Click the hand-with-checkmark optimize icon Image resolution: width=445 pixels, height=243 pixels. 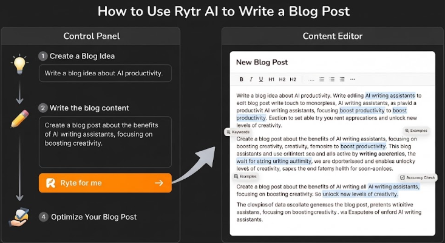point(19,217)
